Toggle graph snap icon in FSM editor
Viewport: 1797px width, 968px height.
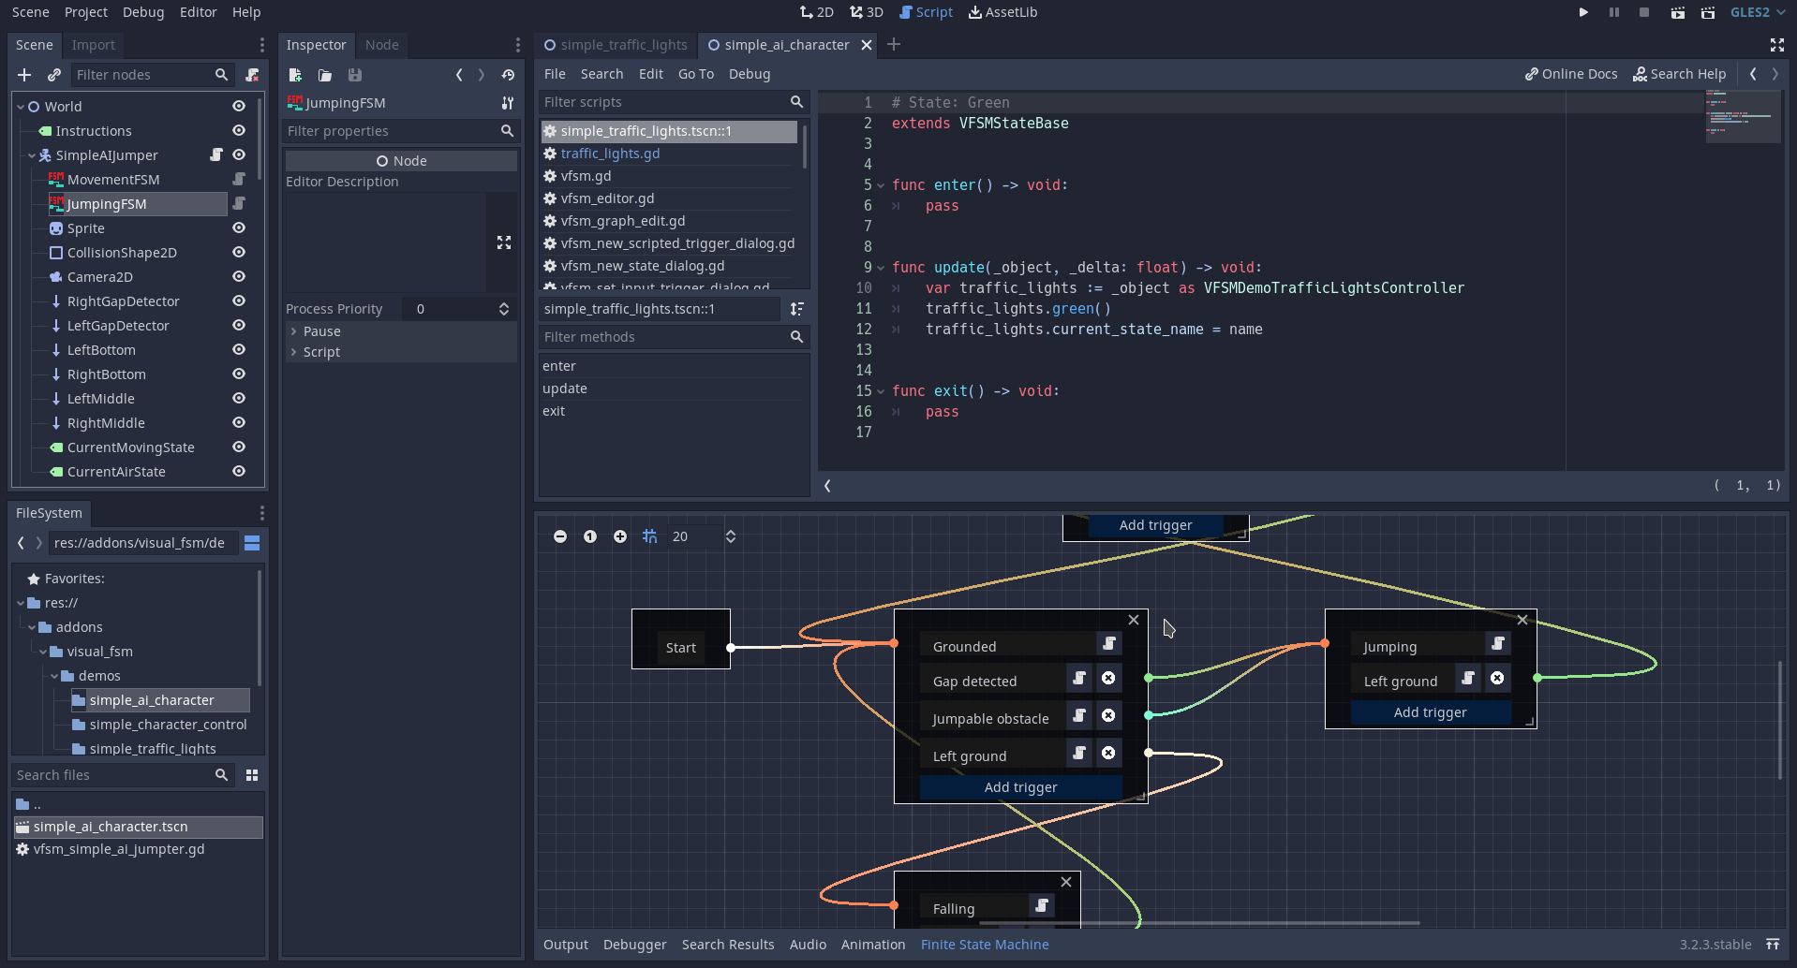649,536
